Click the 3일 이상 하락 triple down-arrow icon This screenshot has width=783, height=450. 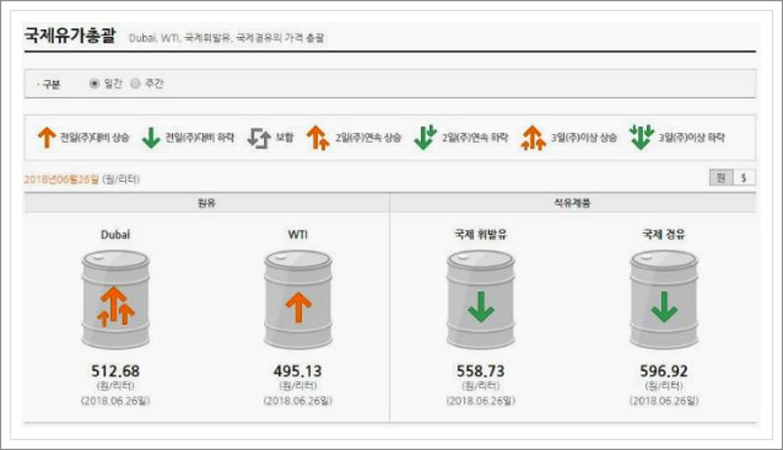pyautogui.click(x=641, y=137)
